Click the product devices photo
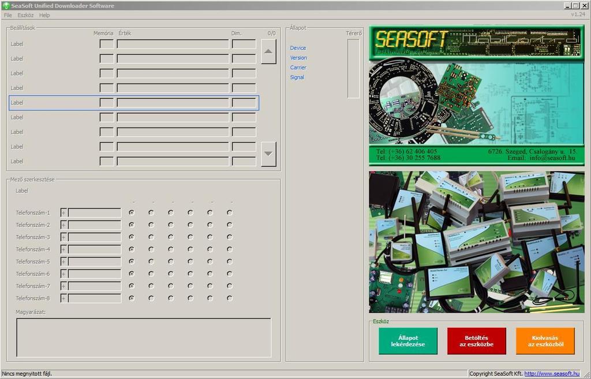The image size is (591, 379). 476,242
